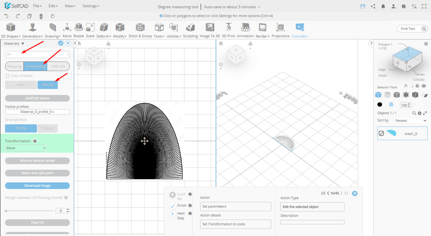Open the Sort by Newest dropdown

point(411,121)
